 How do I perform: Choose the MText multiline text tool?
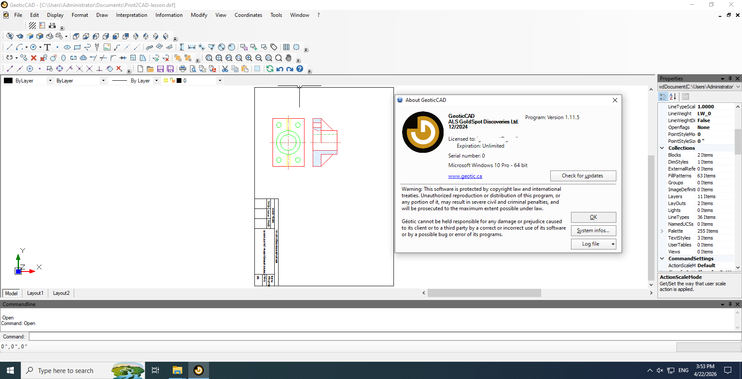[x=97, y=47]
